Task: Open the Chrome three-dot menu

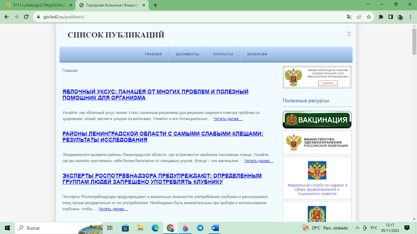Action: [410, 17]
